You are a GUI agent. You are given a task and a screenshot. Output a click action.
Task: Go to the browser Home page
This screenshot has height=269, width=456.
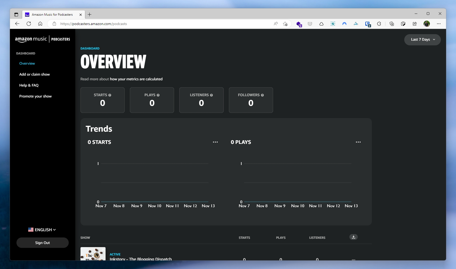tap(40, 24)
